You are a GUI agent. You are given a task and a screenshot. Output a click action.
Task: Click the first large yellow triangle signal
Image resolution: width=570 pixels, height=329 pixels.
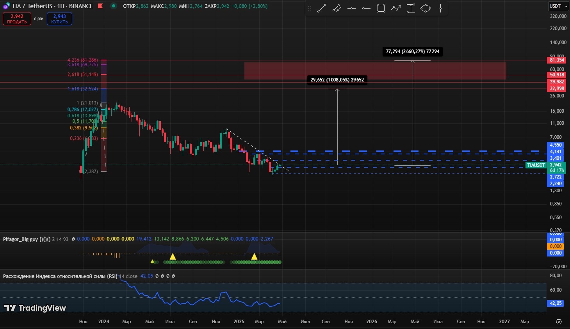click(x=173, y=256)
